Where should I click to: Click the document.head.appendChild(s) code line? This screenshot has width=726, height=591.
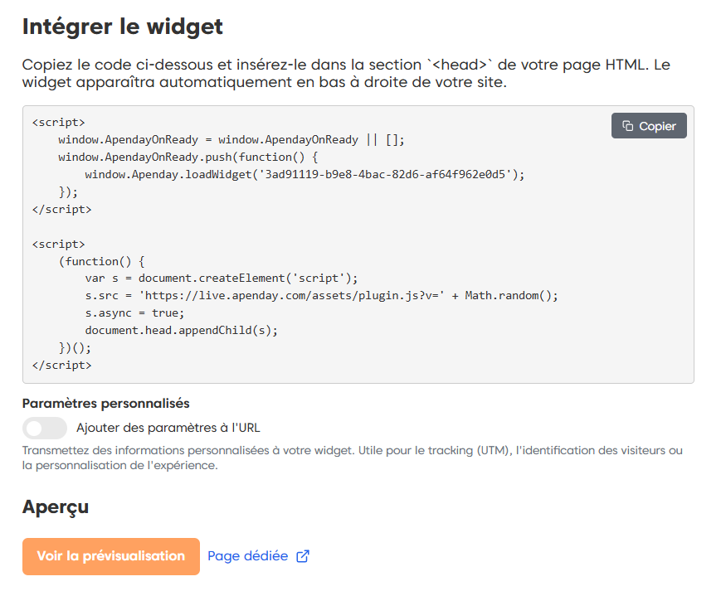[x=181, y=330]
